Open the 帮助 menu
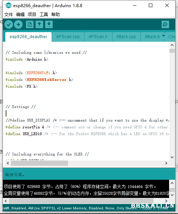This screenshot has width=178, height=214. point(56,14)
